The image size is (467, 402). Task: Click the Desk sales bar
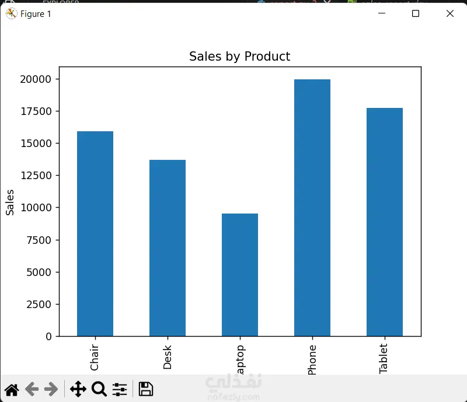[168, 248]
